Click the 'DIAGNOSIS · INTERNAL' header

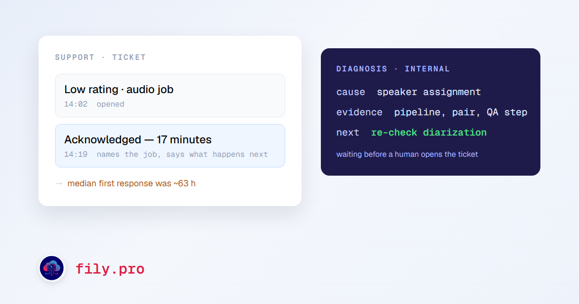[x=393, y=69]
